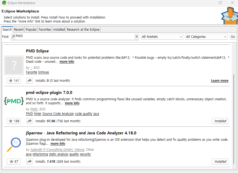Click 'Installs: 7.47K (269 last month)' text
The width and height of the screenshot is (238, 173).
tap(58, 161)
